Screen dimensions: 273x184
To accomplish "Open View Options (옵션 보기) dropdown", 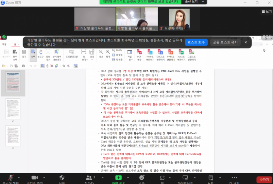I will [x=194, y=2].
